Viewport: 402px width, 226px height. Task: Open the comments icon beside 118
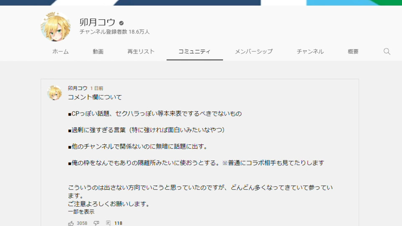click(108, 223)
